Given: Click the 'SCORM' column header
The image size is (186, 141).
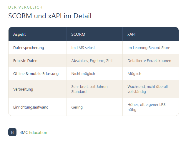Looking at the screenshot, I should pyautogui.click(x=94, y=34).
